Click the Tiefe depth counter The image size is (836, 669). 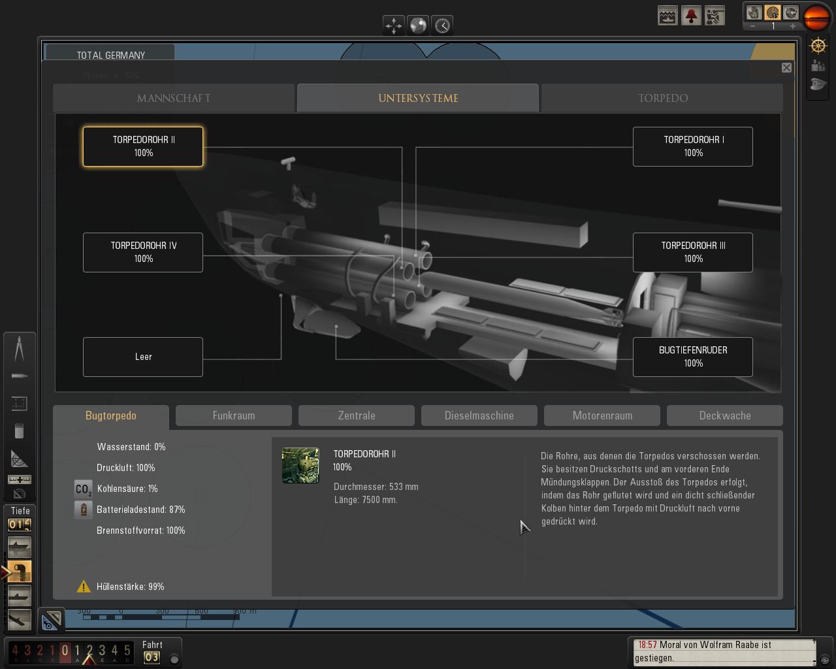[x=20, y=524]
